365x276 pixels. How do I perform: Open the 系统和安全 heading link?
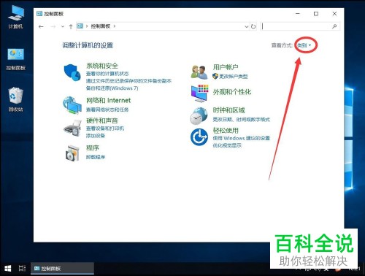click(x=102, y=66)
